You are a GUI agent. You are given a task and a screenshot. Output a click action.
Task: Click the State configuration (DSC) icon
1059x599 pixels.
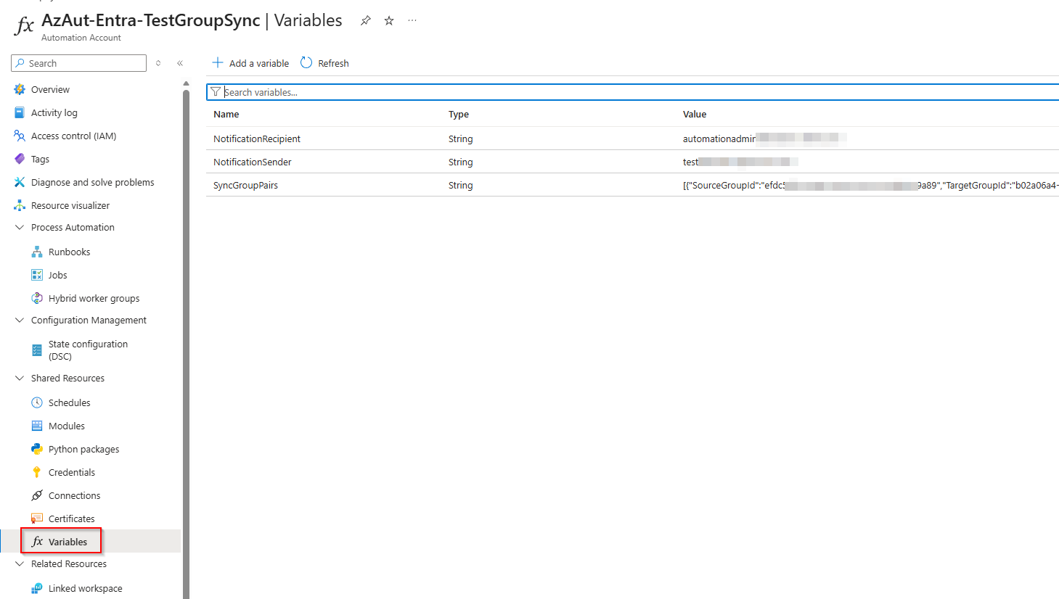click(37, 350)
